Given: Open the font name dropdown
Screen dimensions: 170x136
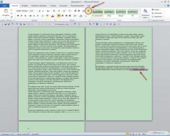Looking at the screenshot, I should tap(23, 11).
